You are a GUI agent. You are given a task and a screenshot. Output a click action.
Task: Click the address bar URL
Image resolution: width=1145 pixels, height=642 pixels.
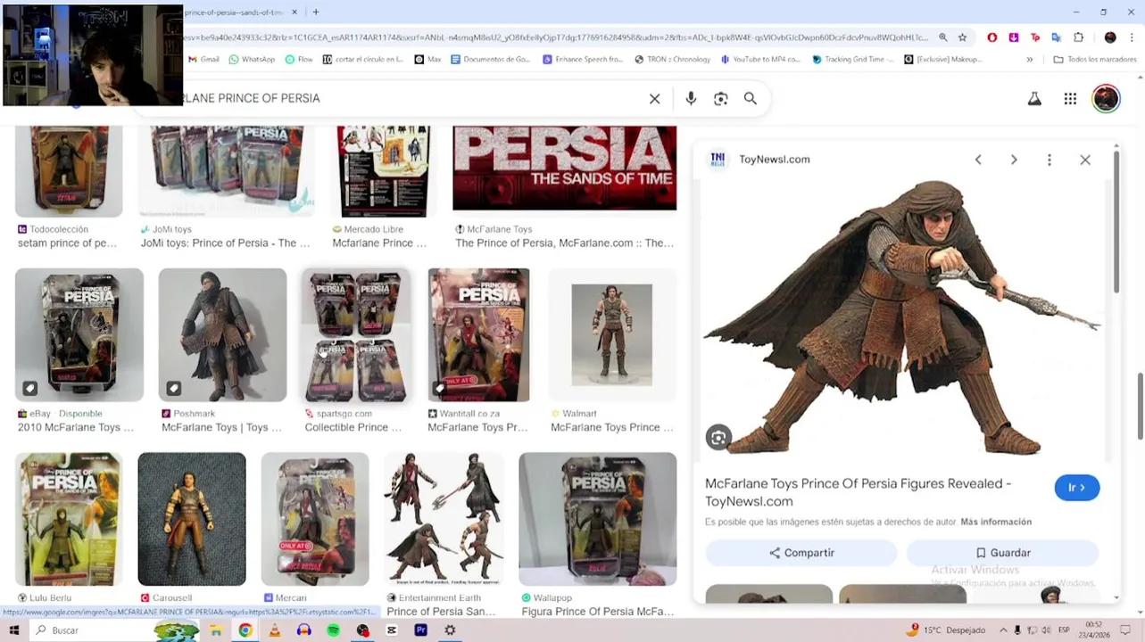553,37
